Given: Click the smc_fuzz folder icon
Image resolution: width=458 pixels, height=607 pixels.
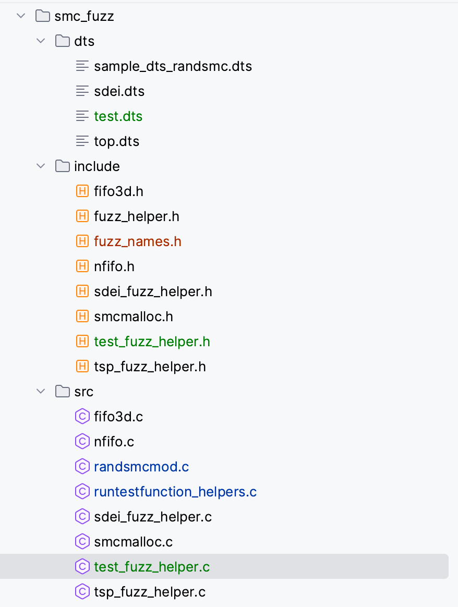Looking at the screenshot, I should [x=43, y=16].
